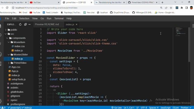Open setupTests.js file
The width and height of the screenshot is (194, 109).
point(18,79)
